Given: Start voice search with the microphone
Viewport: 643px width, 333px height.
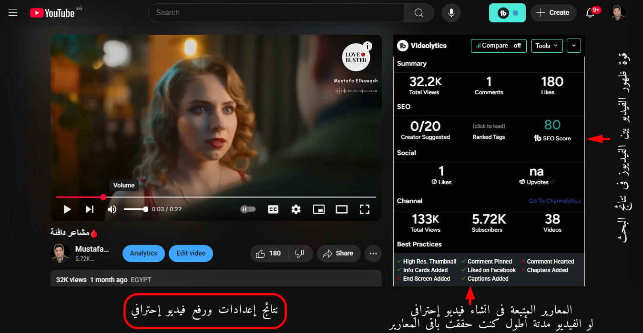Looking at the screenshot, I should tap(451, 13).
